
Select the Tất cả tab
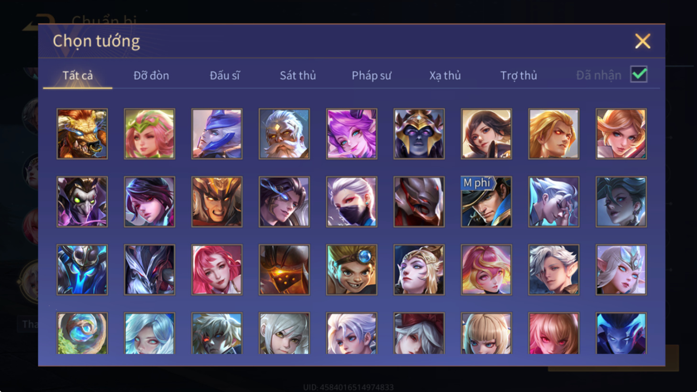(77, 75)
